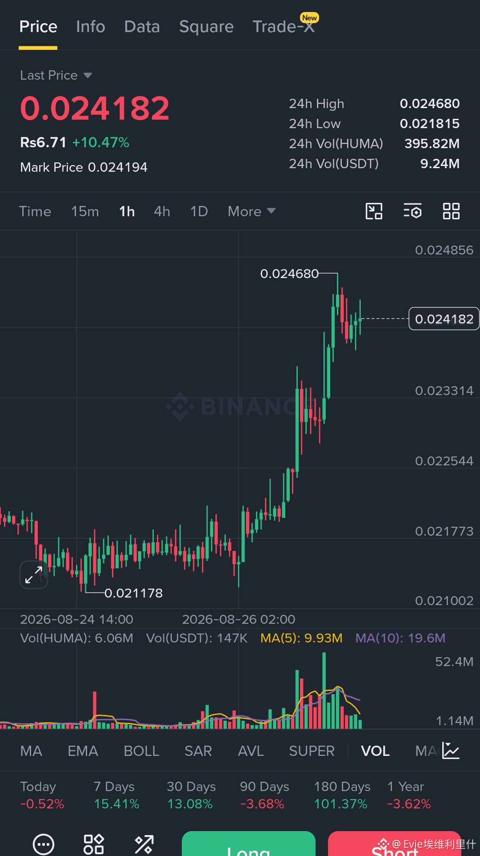Image resolution: width=480 pixels, height=856 pixels.
Task: Tap the 180 Days 101.37% performance
Action: (x=342, y=795)
